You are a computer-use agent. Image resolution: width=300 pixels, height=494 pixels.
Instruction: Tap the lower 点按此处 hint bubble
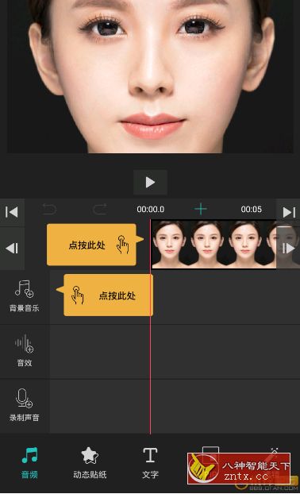tap(105, 295)
